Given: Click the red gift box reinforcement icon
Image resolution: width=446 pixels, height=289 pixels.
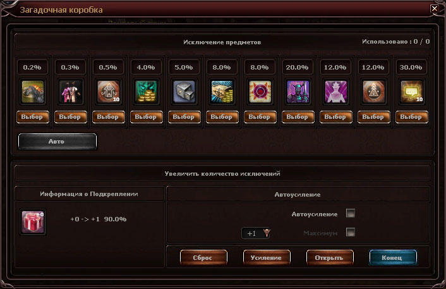Looking at the screenshot, I should [33, 222].
